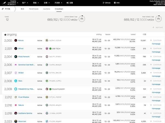
Task: Click Moonriver raised percentage 10.04%
Action: [x=133, y=122]
